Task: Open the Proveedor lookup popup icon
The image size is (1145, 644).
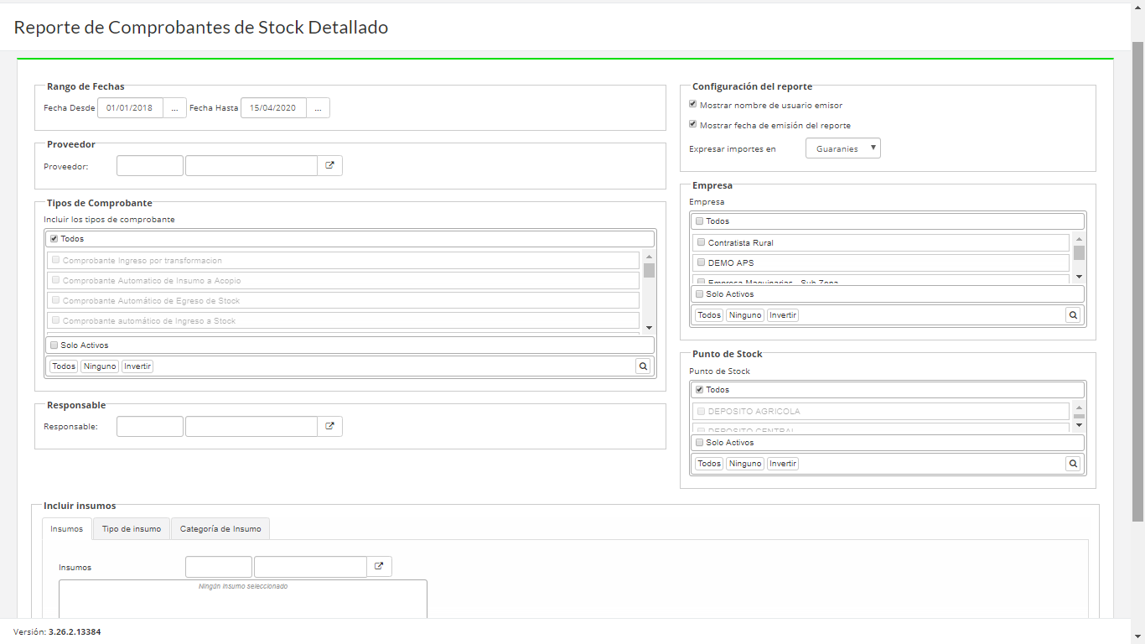Action: [329, 166]
